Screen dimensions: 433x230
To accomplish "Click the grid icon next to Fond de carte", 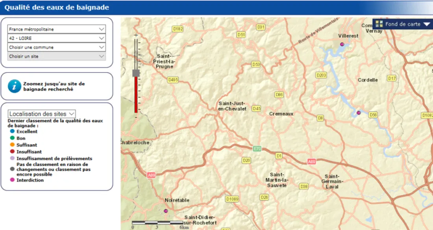I will tap(379, 24).
